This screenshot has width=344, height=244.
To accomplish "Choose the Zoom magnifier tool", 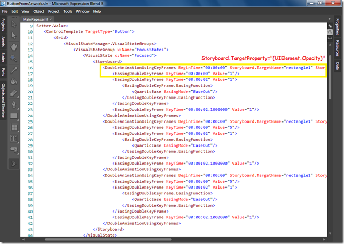I will click(x=13, y=58).
